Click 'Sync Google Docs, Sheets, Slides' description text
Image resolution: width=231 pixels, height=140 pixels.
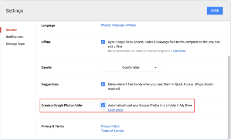(164, 44)
